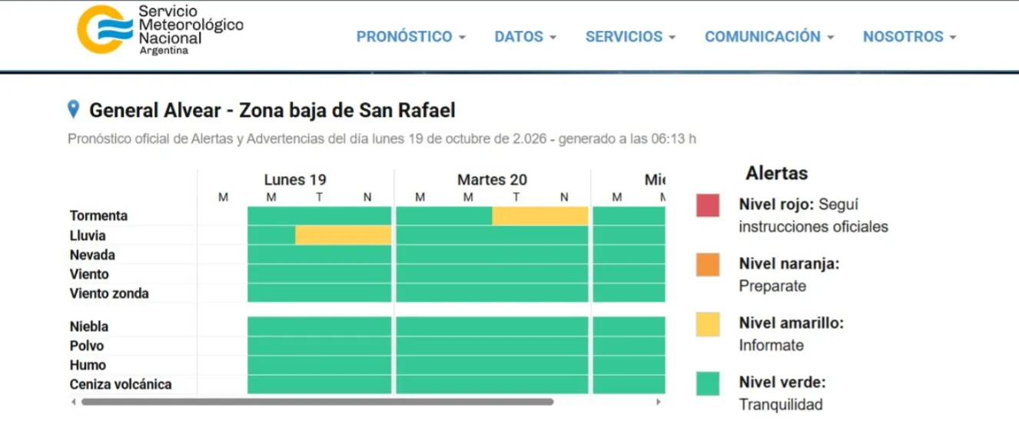The width and height of the screenshot is (1019, 432).
Task: Click the yellow Nivel amarillo swatch
Action: (708, 324)
